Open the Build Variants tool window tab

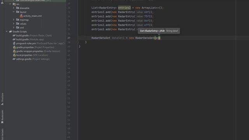click(2, 134)
